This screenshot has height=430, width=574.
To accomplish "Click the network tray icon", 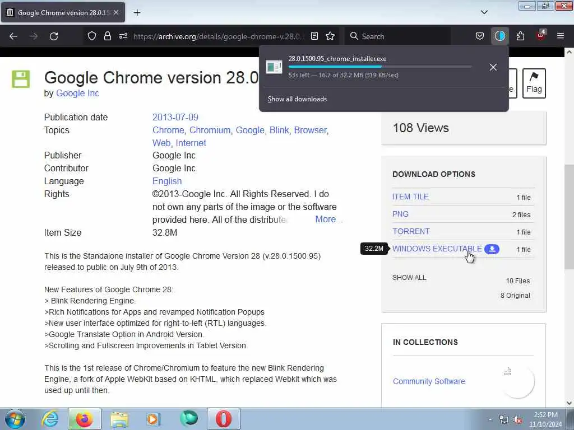I will [x=504, y=420].
